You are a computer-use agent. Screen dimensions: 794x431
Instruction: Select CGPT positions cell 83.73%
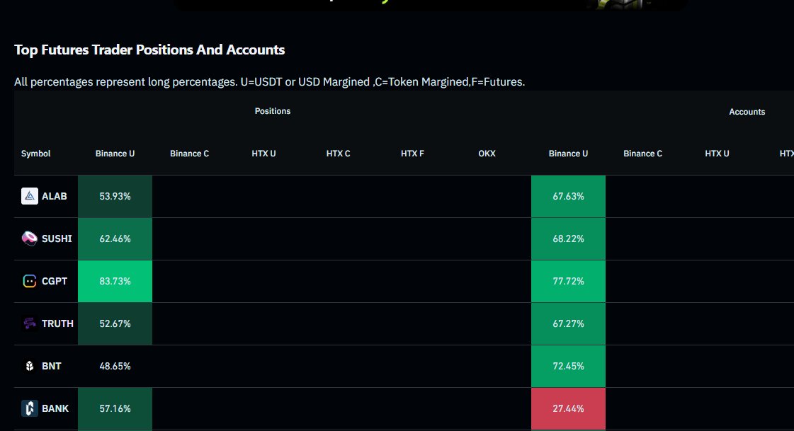(115, 281)
